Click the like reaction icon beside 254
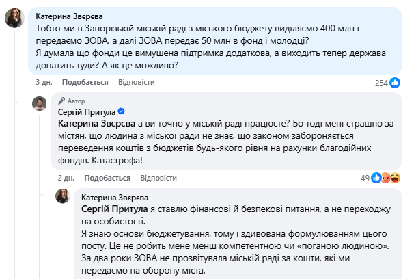The height and width of the screenshot is (279, 416). pos(396,83)
